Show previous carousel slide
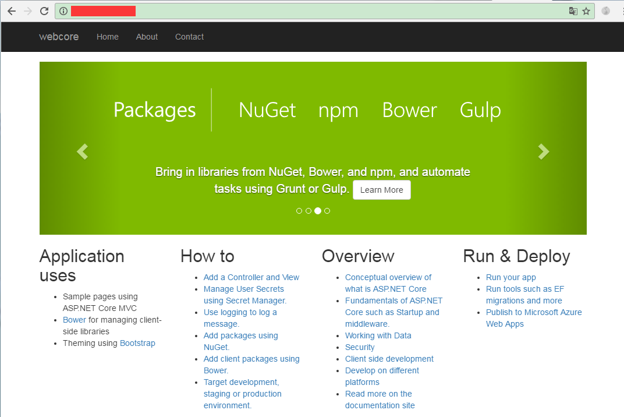The height and width of the screenshot is (417, 624). (83, 151)
